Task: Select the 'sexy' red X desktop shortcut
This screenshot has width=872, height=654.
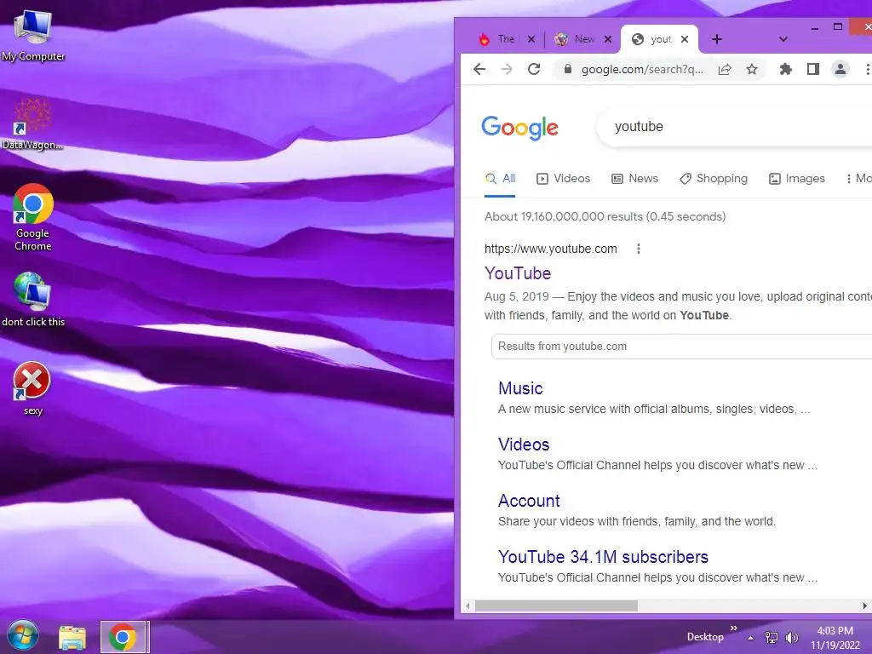Action: [32, 387]
